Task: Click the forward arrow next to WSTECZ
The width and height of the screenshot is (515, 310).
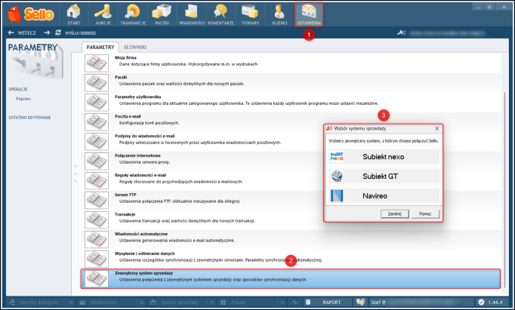Action: click(47, 32)
